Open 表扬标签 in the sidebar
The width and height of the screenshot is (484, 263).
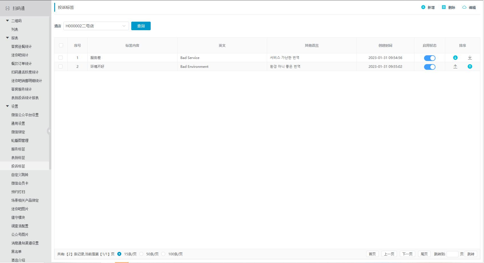tap(18, 158)
